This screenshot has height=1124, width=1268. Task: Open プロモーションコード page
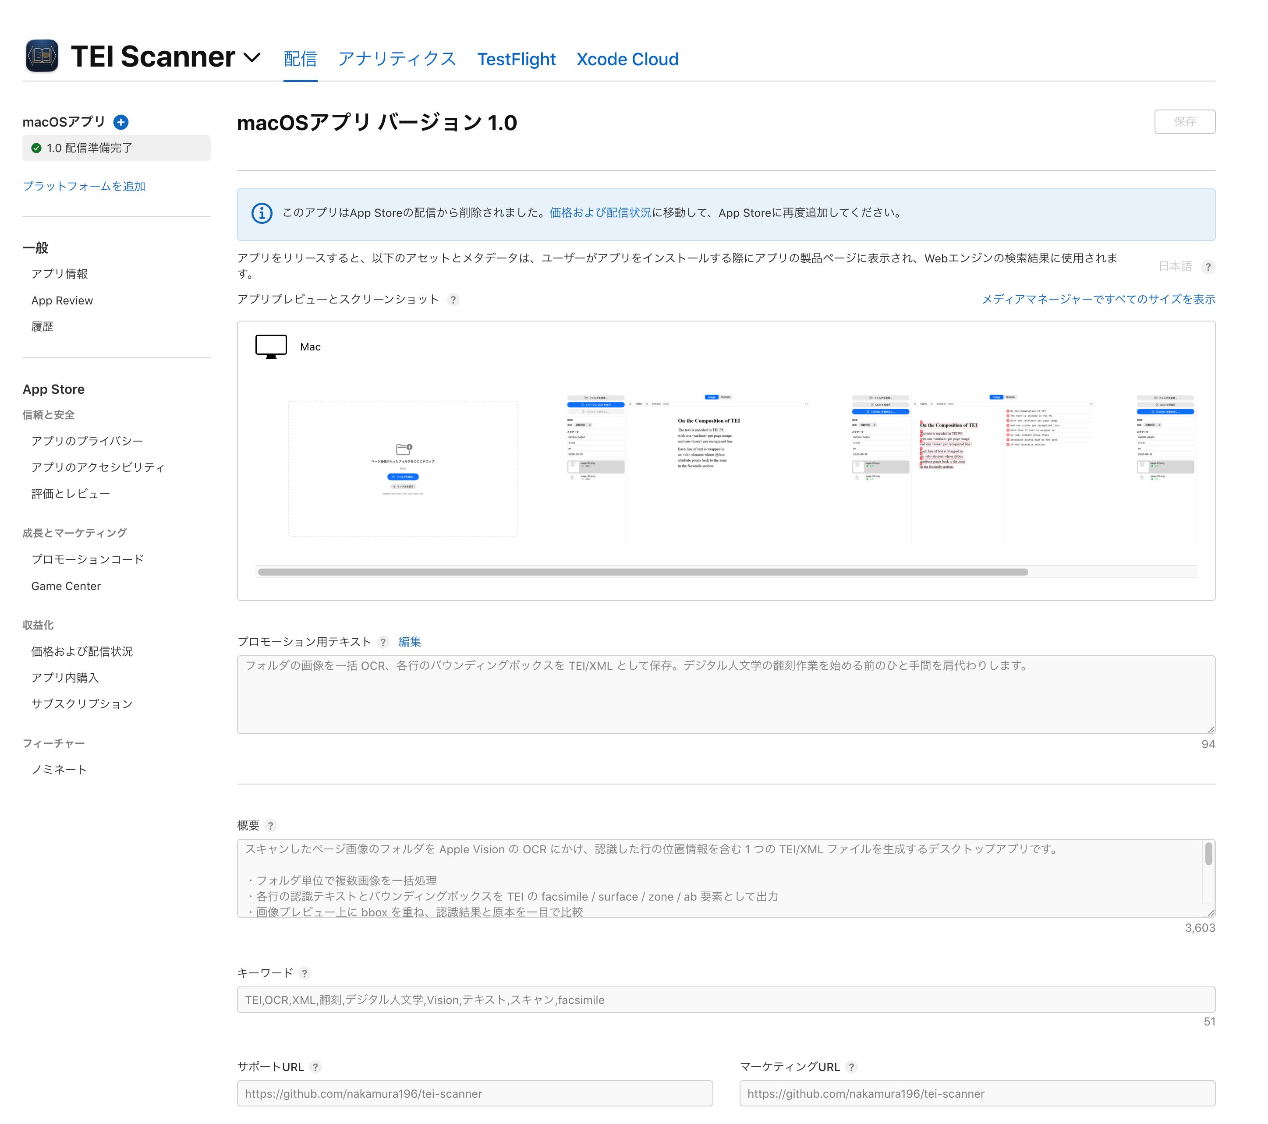tap(88, 559)
